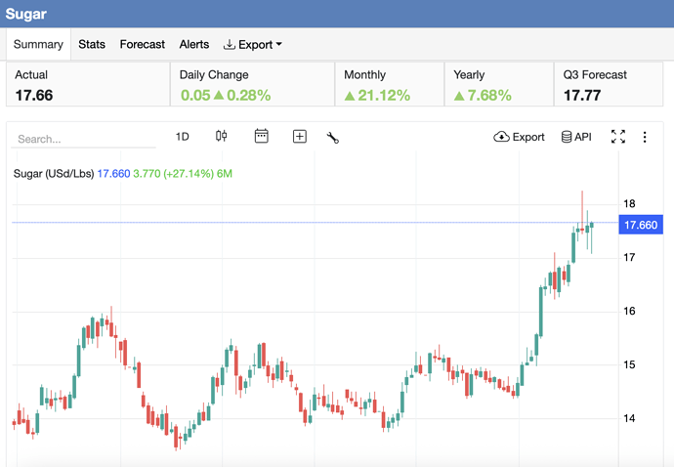
Task: Focus the Search input field
Action: [83, 139]
